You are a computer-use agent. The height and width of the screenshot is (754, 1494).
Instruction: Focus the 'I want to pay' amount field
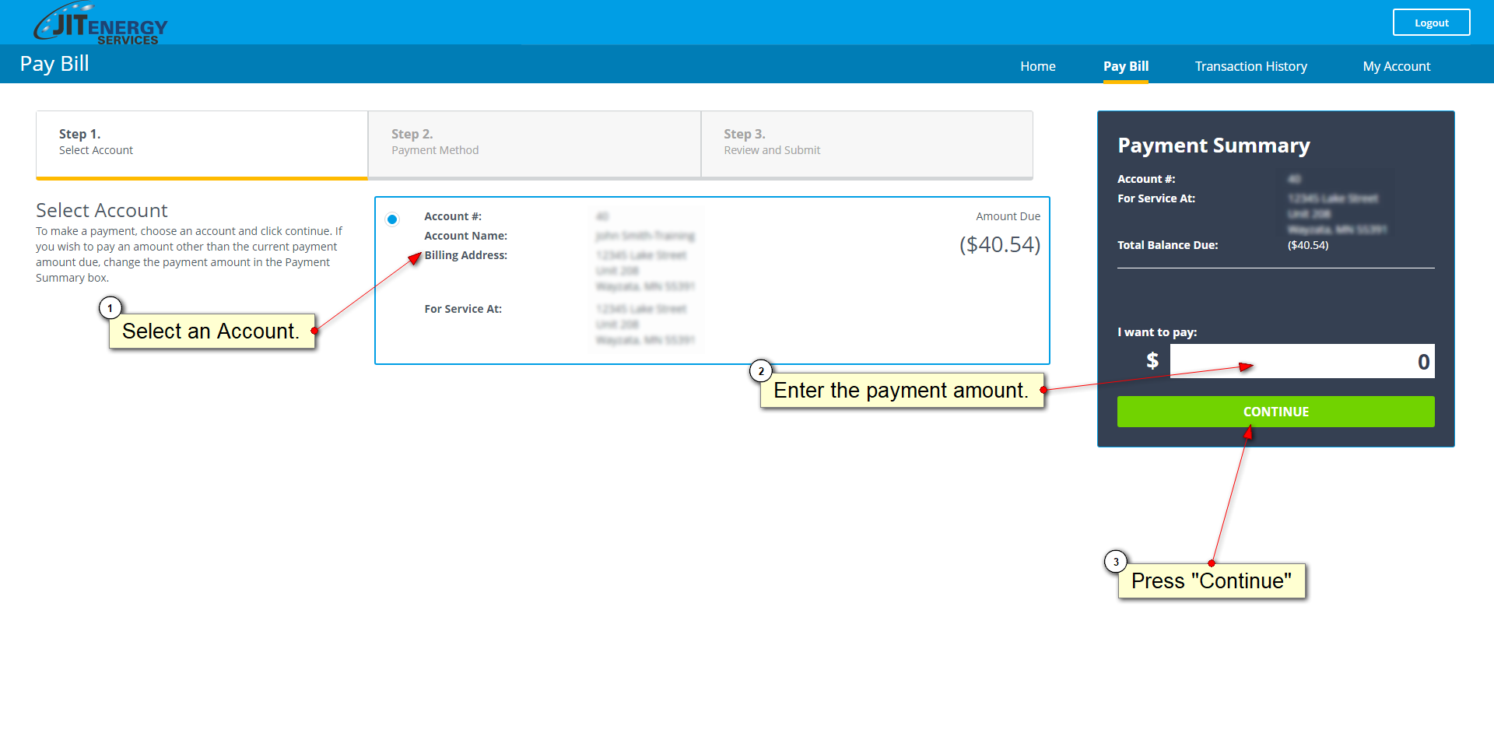click(x=1301, y=362)
